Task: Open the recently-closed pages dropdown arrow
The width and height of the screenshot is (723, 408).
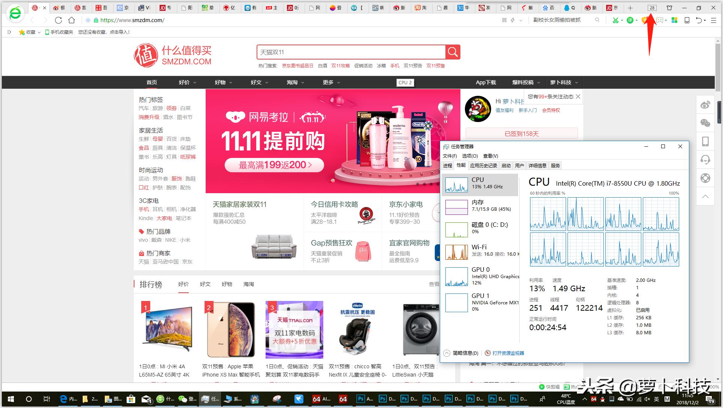Action: [705, 20]
